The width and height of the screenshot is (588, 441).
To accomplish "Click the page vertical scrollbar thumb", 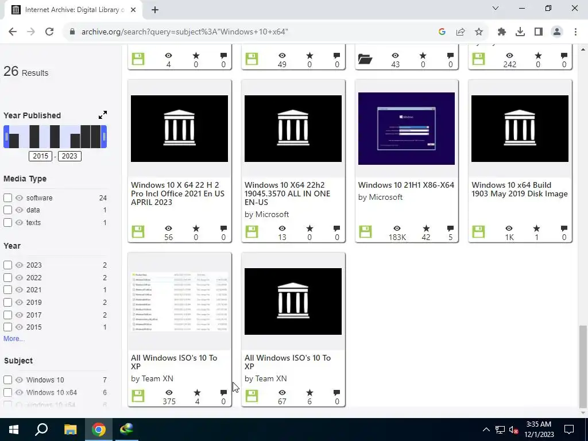I will [x=583, y=366].
